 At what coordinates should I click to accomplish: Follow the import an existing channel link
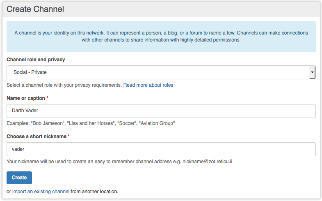41,192
